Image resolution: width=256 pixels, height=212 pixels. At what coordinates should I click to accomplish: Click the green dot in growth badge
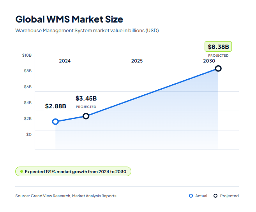(x=21, y=171)
